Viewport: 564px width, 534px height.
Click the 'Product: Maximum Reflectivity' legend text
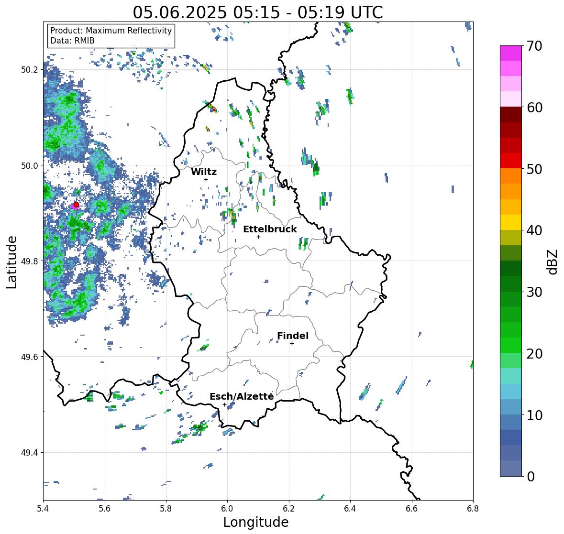tap(111, 31)
